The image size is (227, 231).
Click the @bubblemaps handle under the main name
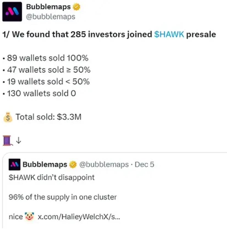coord(50,16)
